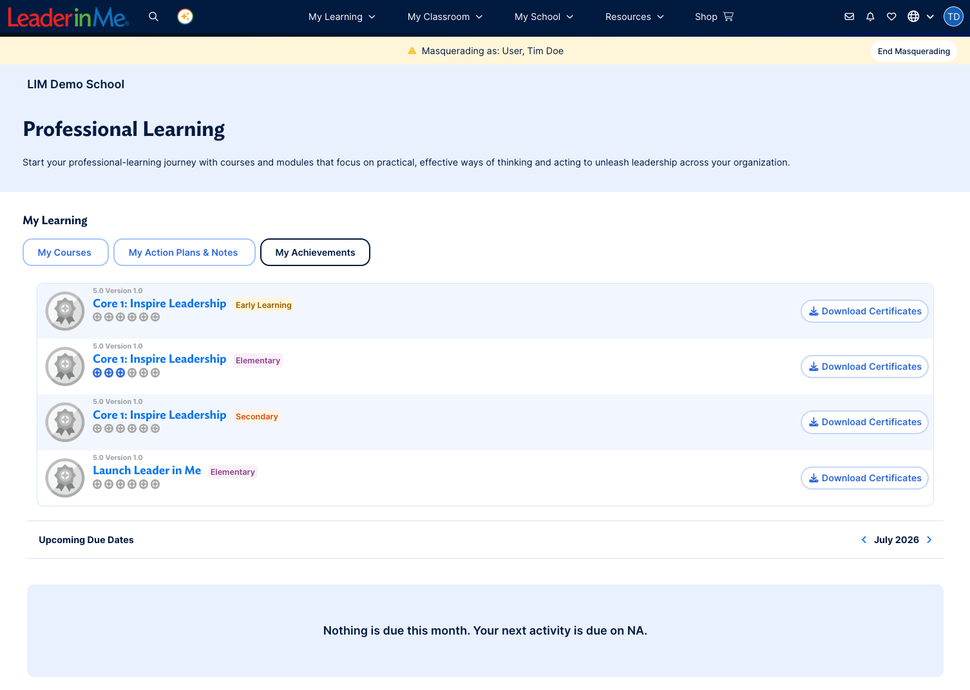Open the TD user avatar
Image resolution: width=970 pixels, height=690 pixels.
pyautogui.click(x=953, y=17)
